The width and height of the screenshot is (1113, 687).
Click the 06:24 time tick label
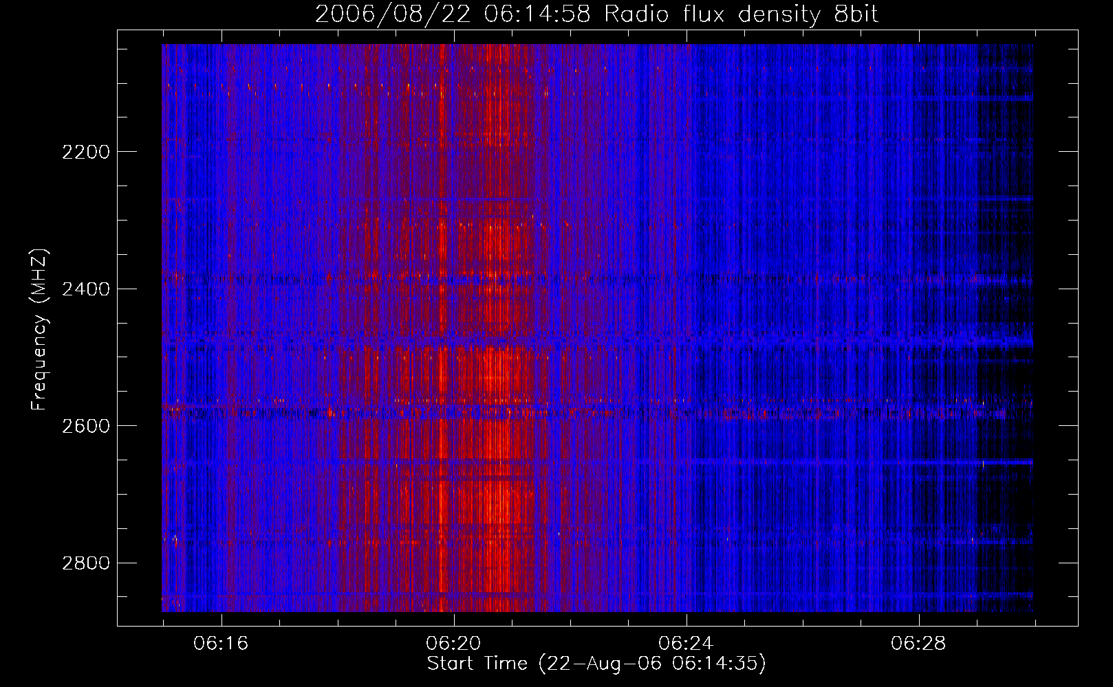coord(687,644)
